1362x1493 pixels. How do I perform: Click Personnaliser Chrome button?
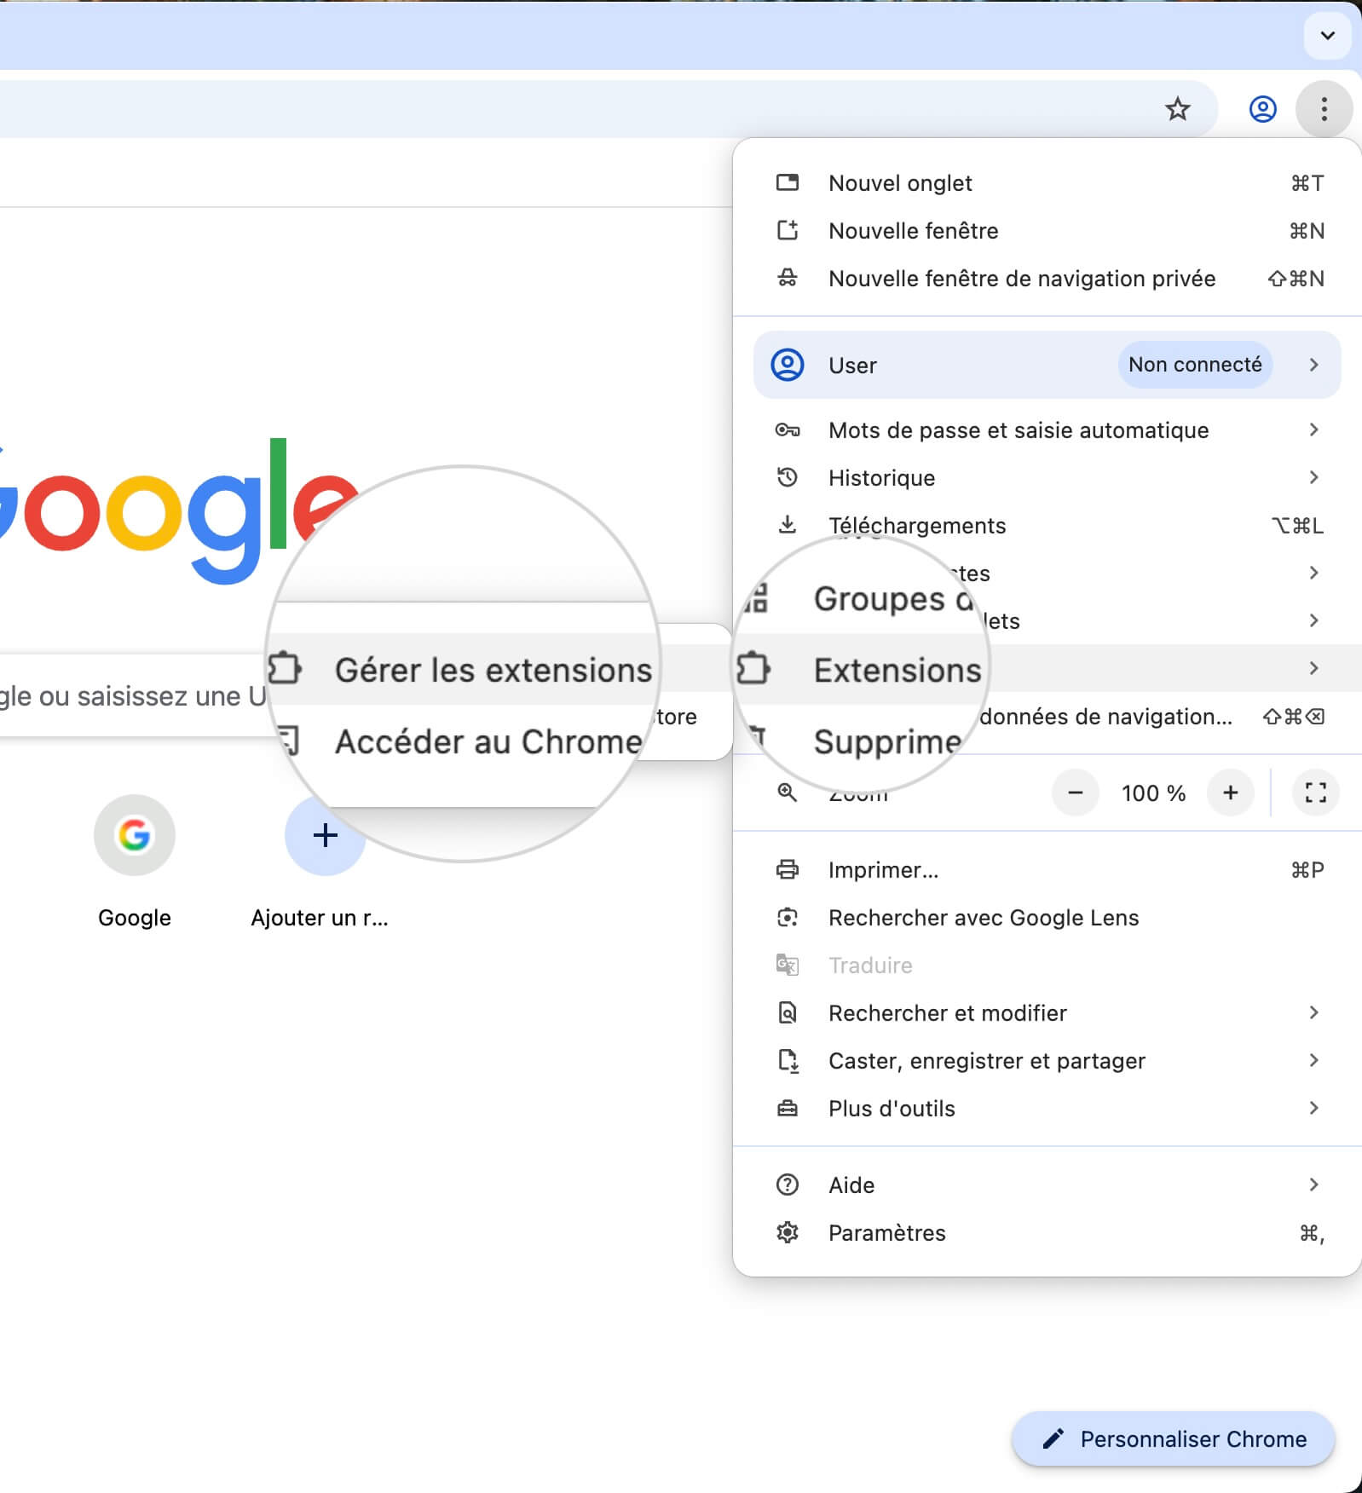1173,1438
